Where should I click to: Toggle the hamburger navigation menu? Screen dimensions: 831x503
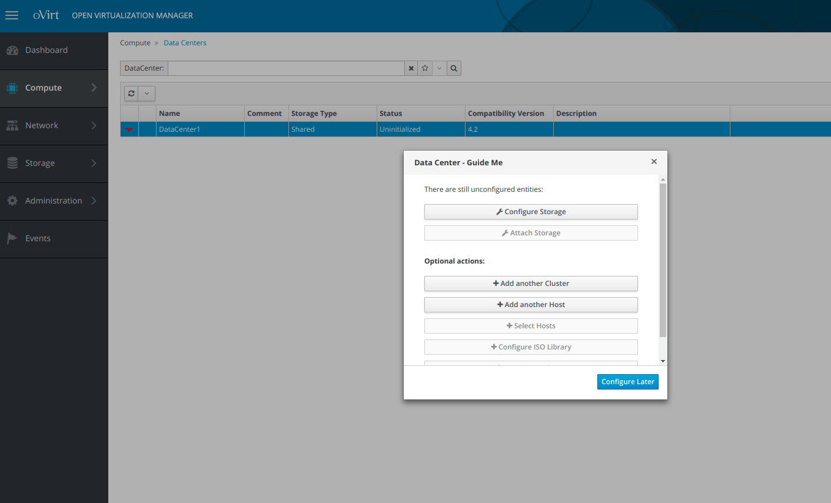click(x=12, y=16)
